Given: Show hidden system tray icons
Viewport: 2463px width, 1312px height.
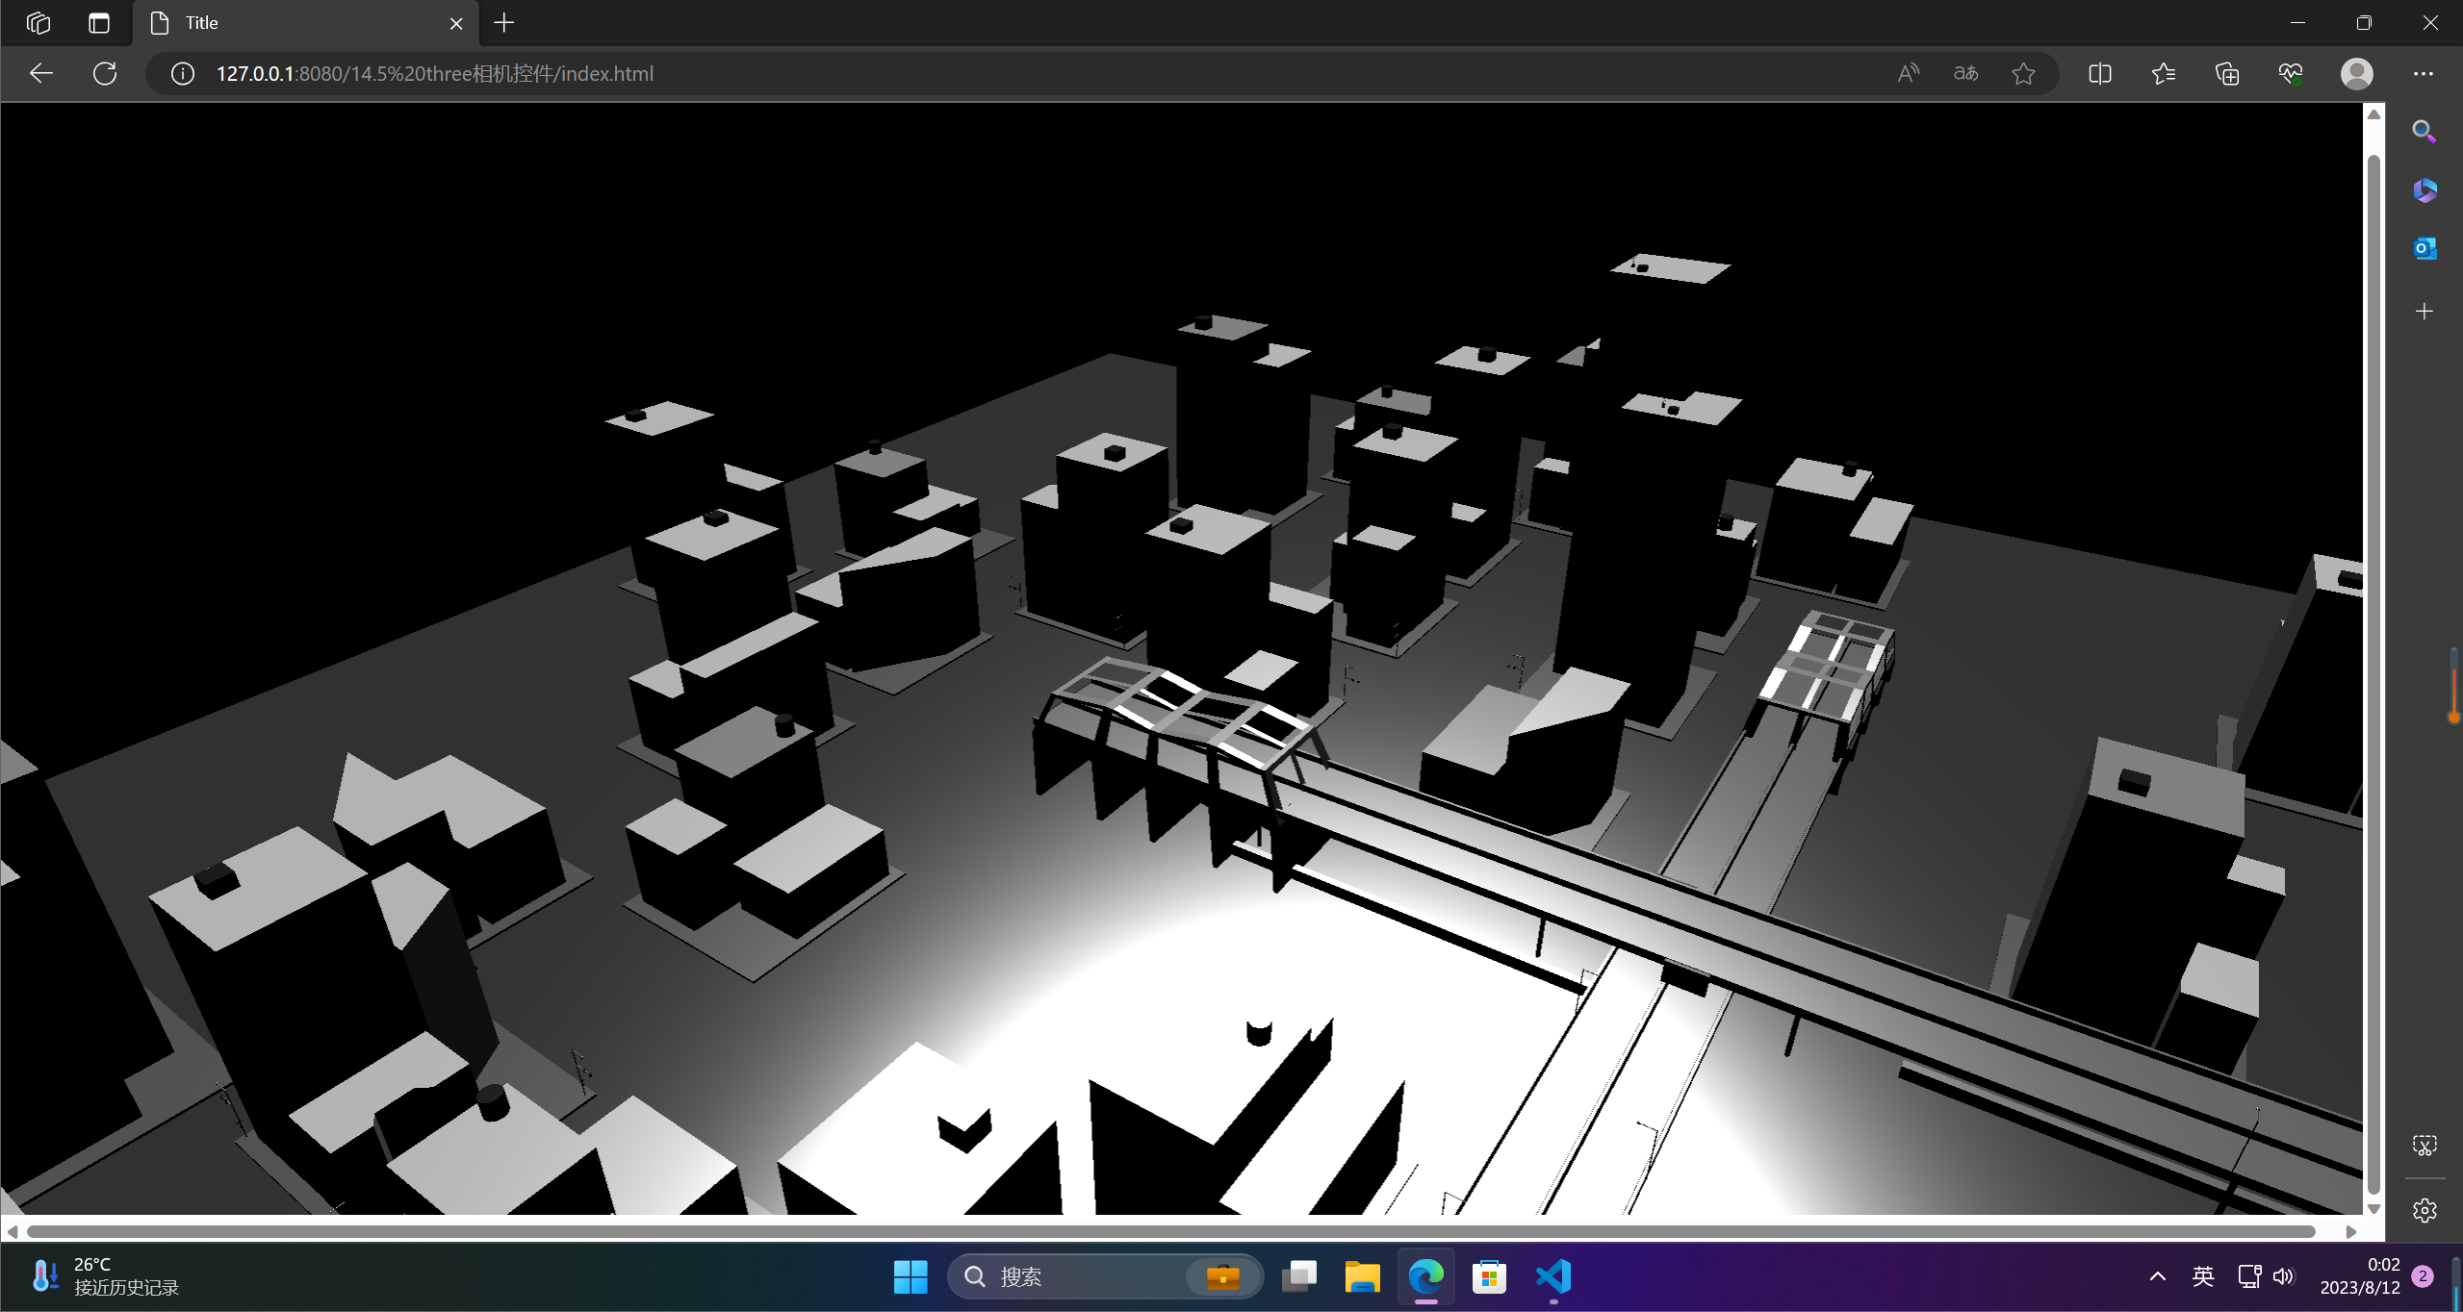Looking at the screenshot, I should (2157, 1276).
